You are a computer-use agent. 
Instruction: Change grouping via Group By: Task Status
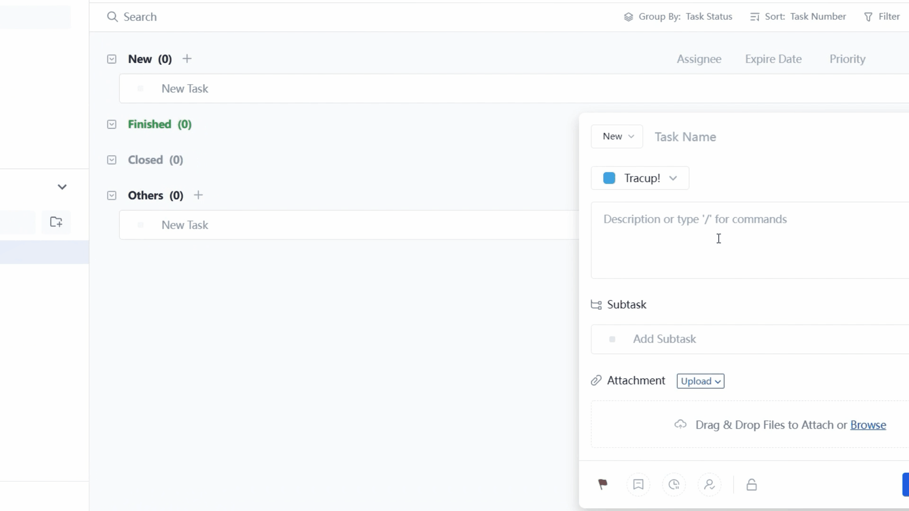(677, 16)
